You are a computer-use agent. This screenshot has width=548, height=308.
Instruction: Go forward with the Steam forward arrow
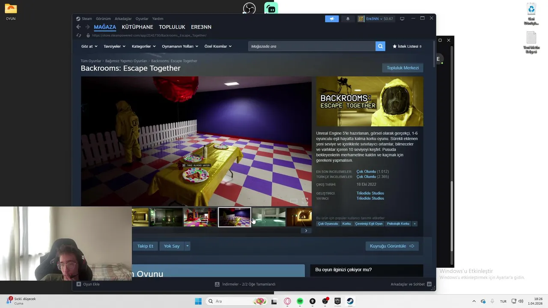tap(88, 27)
